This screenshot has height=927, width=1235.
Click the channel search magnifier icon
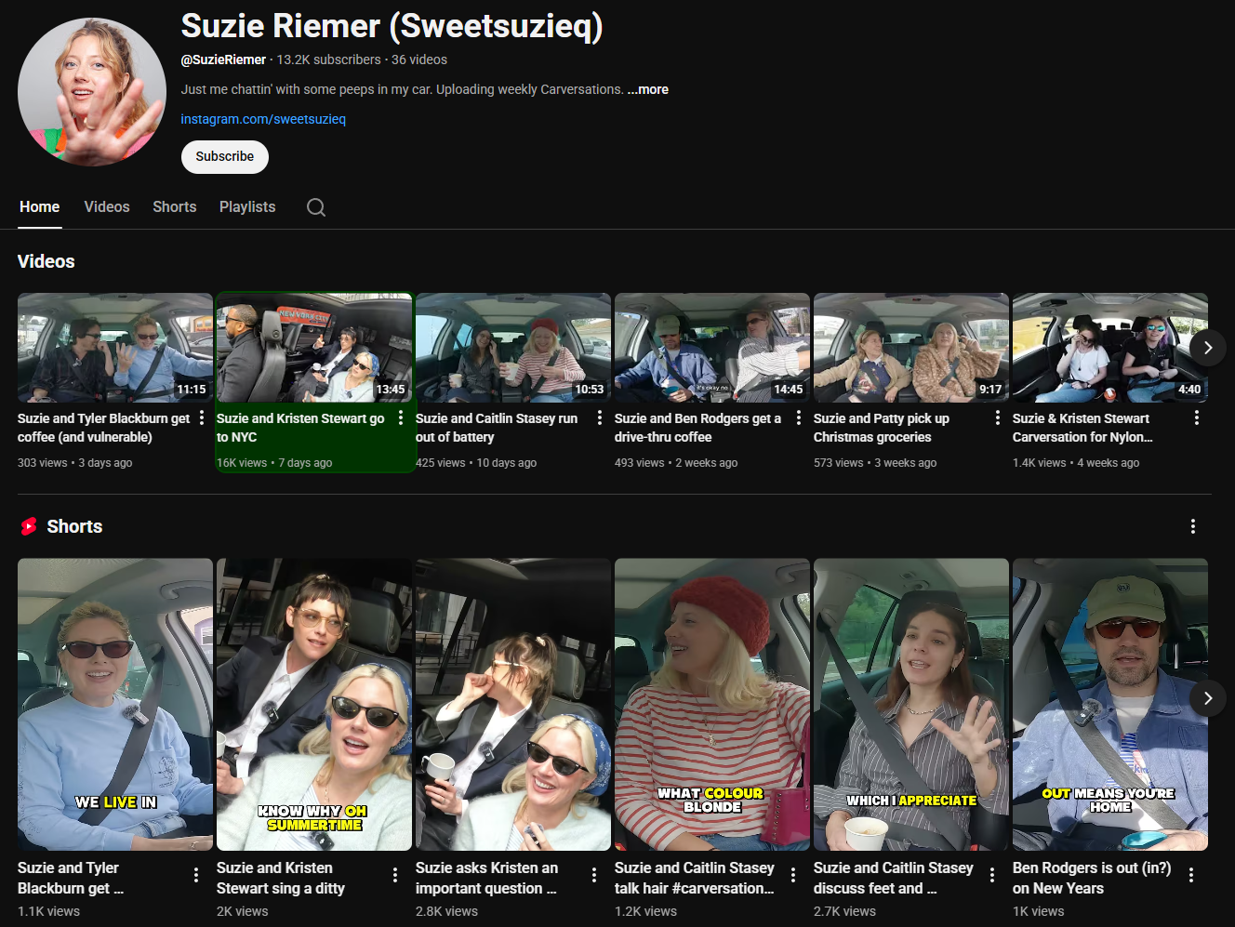[316, 207]
